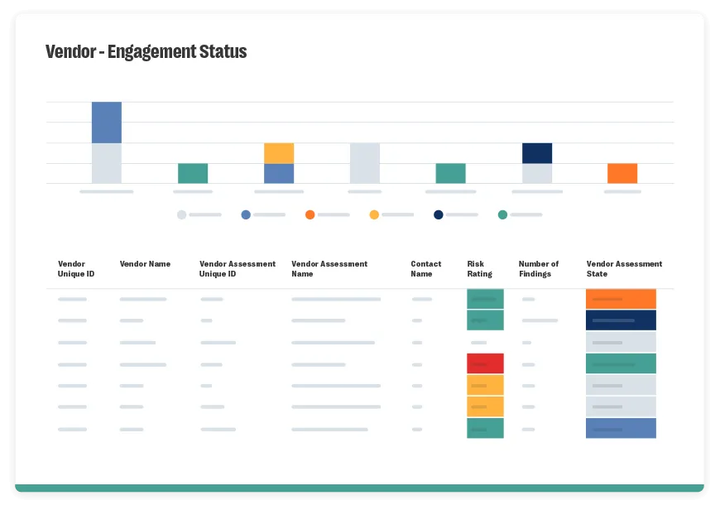Click the Vendor Name column header
The image size is (720, 510).
[145, 264]
